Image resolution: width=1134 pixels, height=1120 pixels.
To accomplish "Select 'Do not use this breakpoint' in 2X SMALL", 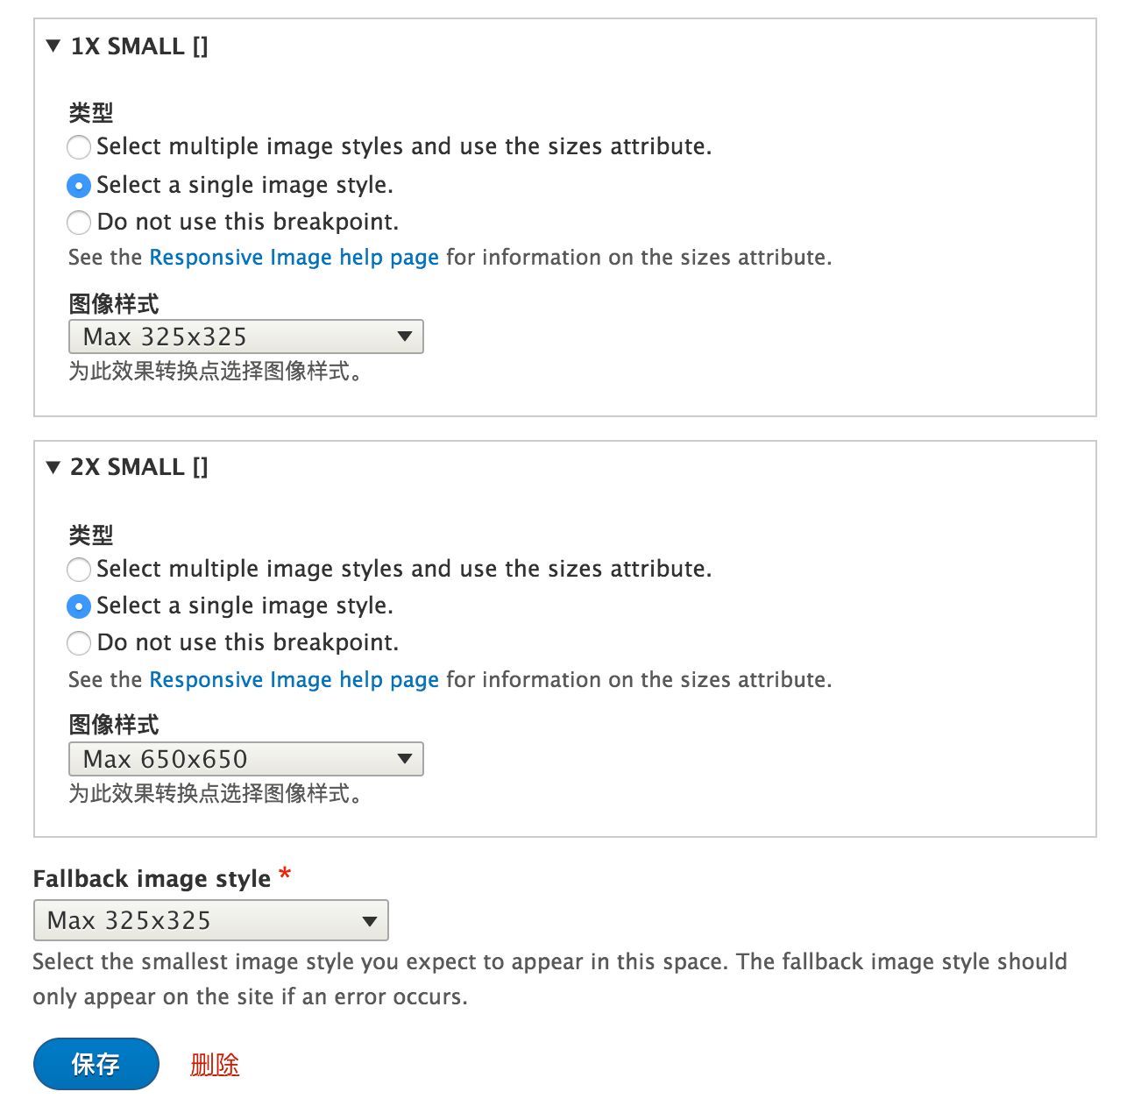I will point(79,643).
